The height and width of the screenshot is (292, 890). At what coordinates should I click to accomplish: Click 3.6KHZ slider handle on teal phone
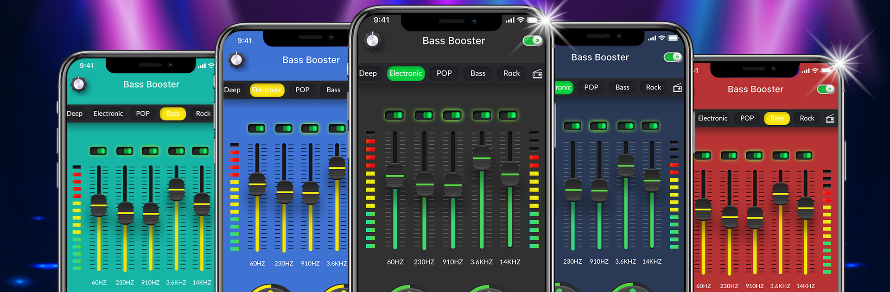[176, 190]
